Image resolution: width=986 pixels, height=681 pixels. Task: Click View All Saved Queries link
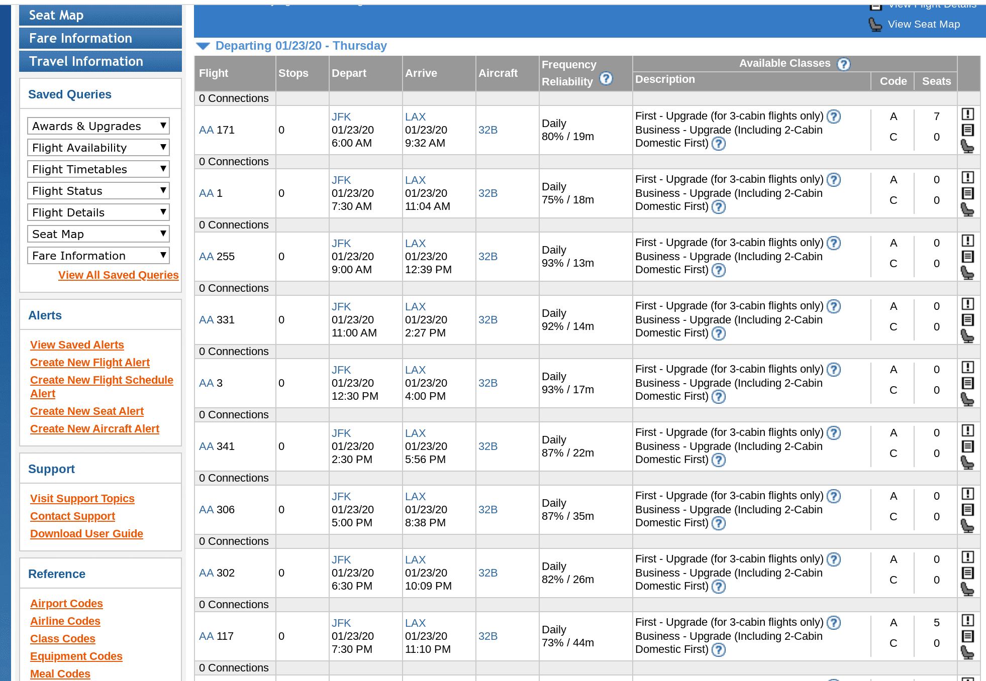(119, 275)
